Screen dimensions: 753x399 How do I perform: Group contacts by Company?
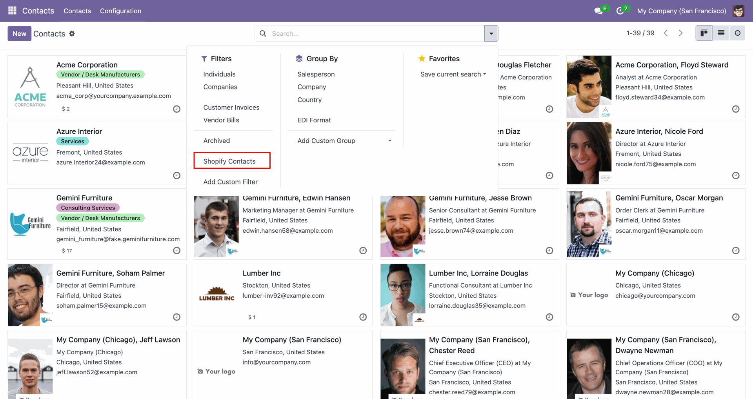312,87
